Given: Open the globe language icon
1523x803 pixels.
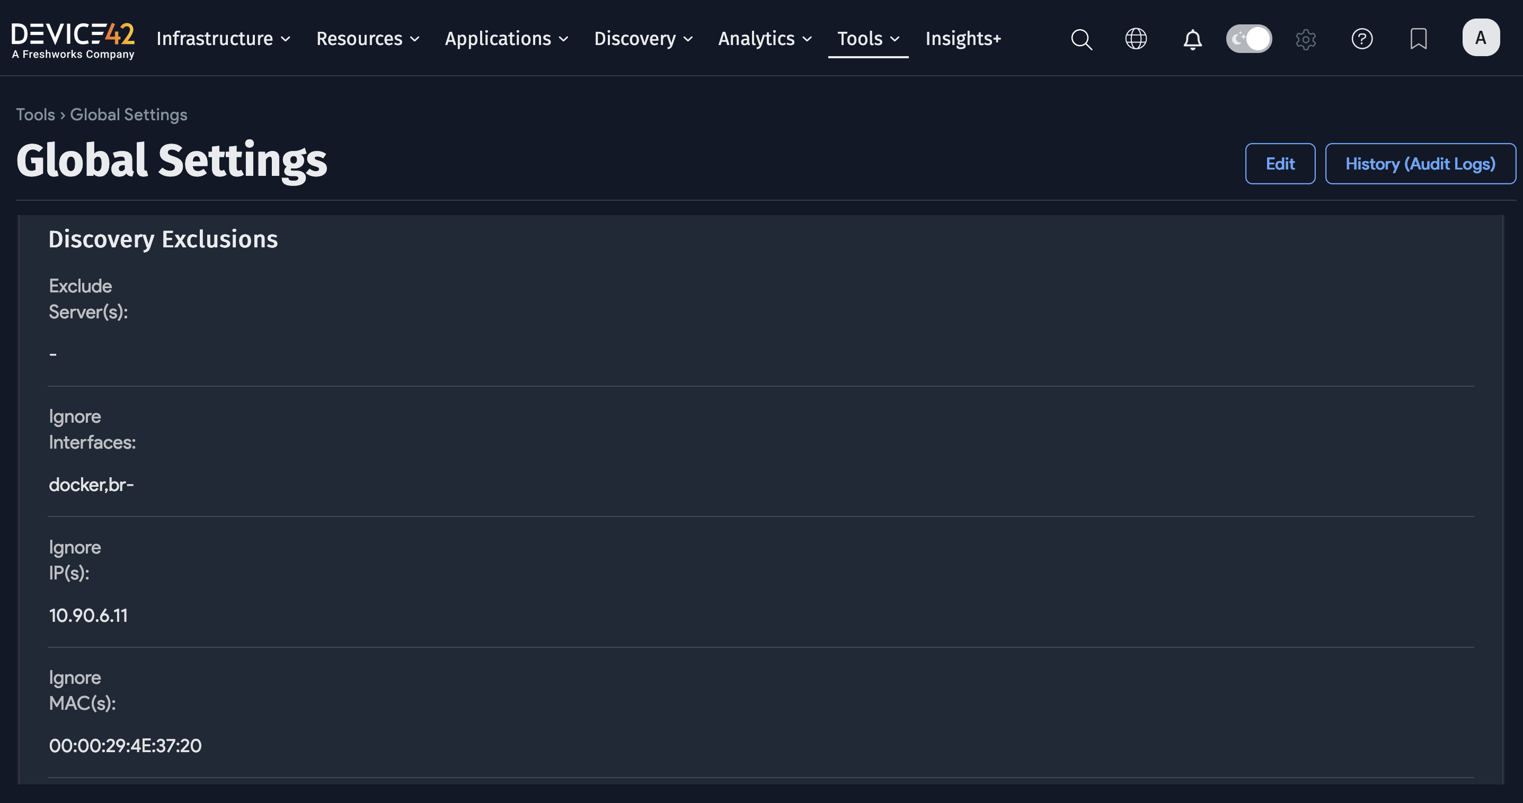Looking at the screenshot, I should coord(1136,39).
